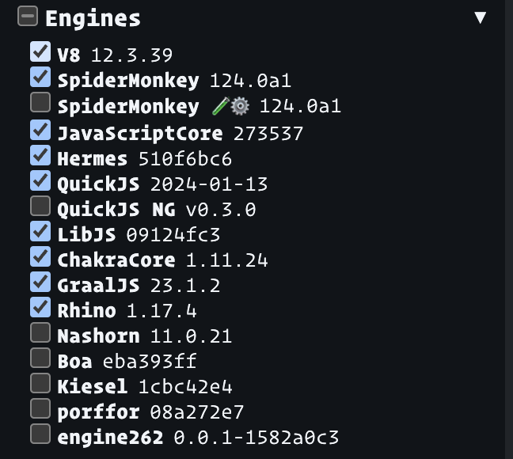The width and height of the screenshot is (513, 459).
Task: Enable the Nashorn 11.0.21 checkbox
Action: pyautogui.click(x=40, y=332)
